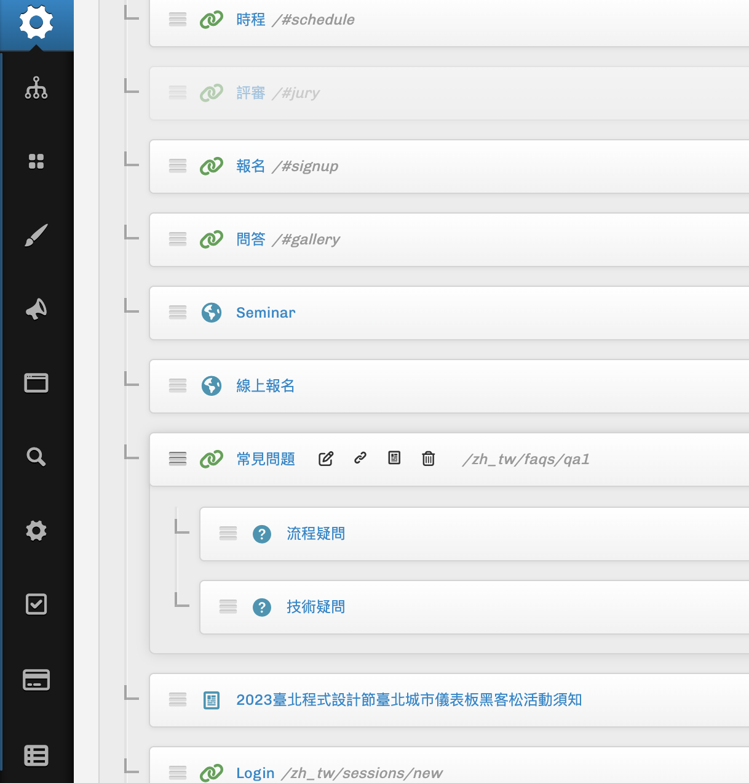
Task: Open the sitemap structure icon in sidebar
Action: click(x=36, y=87)
